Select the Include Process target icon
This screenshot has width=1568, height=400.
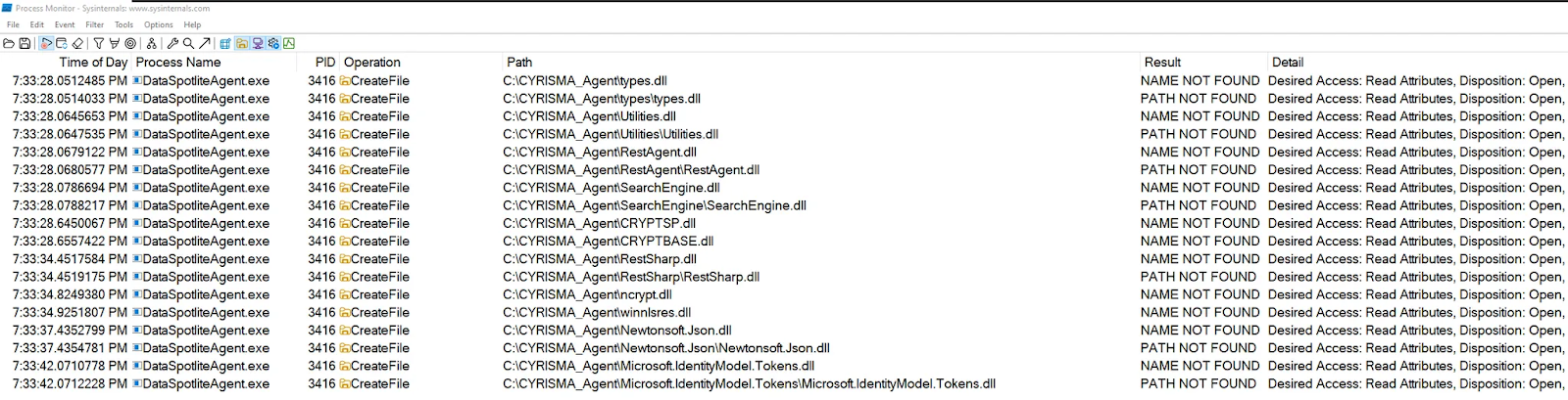[130, 43]
